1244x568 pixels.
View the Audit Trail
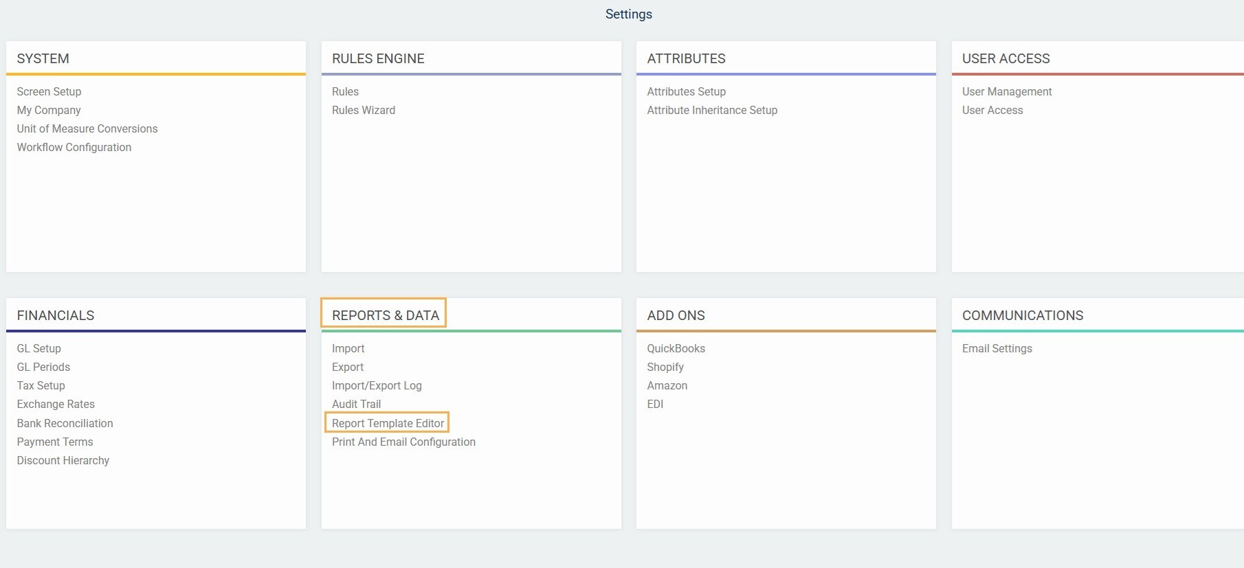tap(356, 404)
